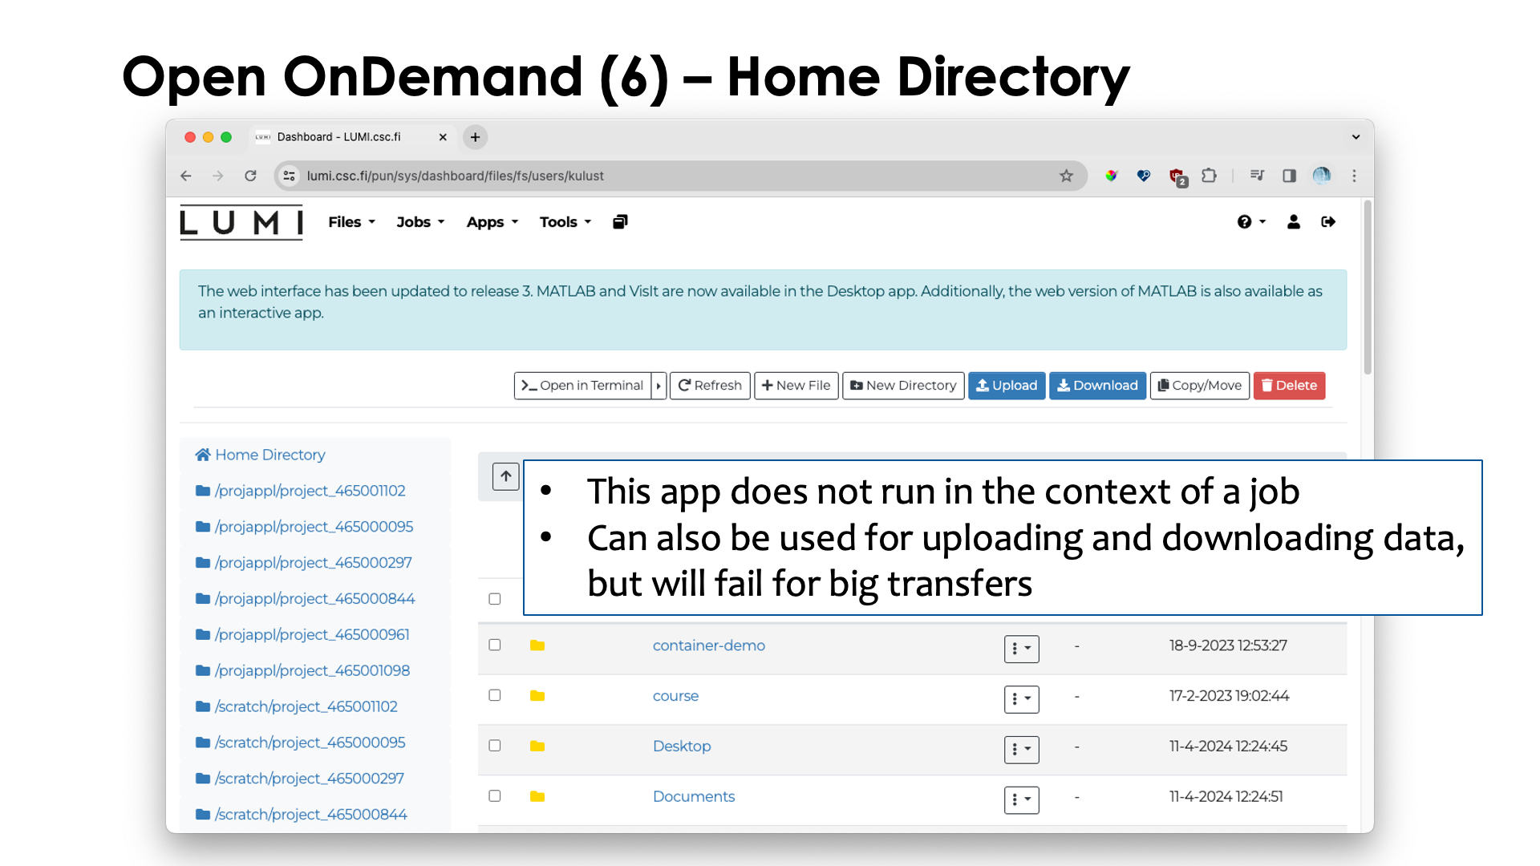
Task: Open the help question-mark dropdown
Action: pyautogui.click(x=1251, y=222)
